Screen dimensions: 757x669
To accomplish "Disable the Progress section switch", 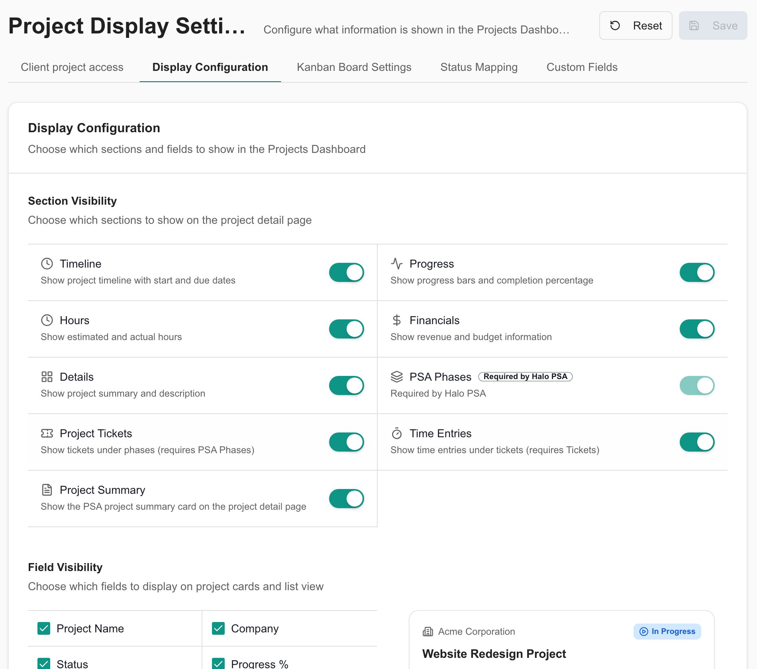I will click(697, 272).
